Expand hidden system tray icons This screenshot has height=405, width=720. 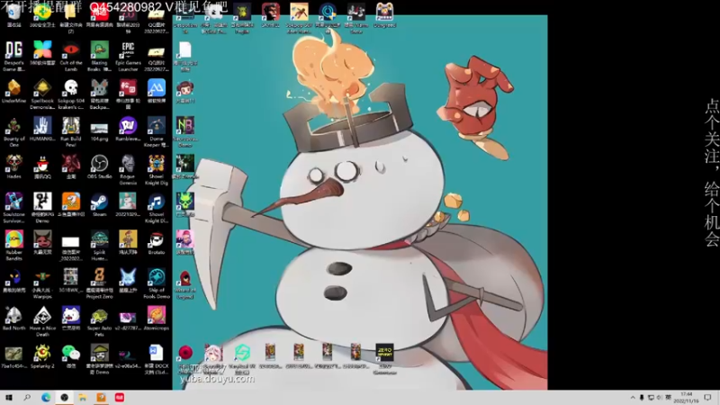click(x=633, y=397)
